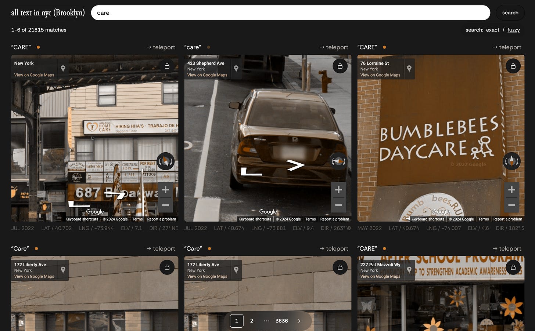The width and height of the screenshot is (535, 331).
Task: Click the pagination ellipsis
Action: pos(267,321)
